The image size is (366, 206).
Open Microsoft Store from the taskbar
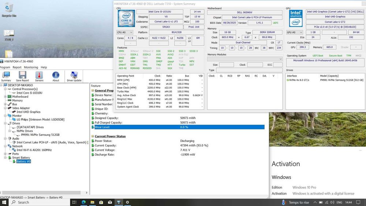point(101,202)
